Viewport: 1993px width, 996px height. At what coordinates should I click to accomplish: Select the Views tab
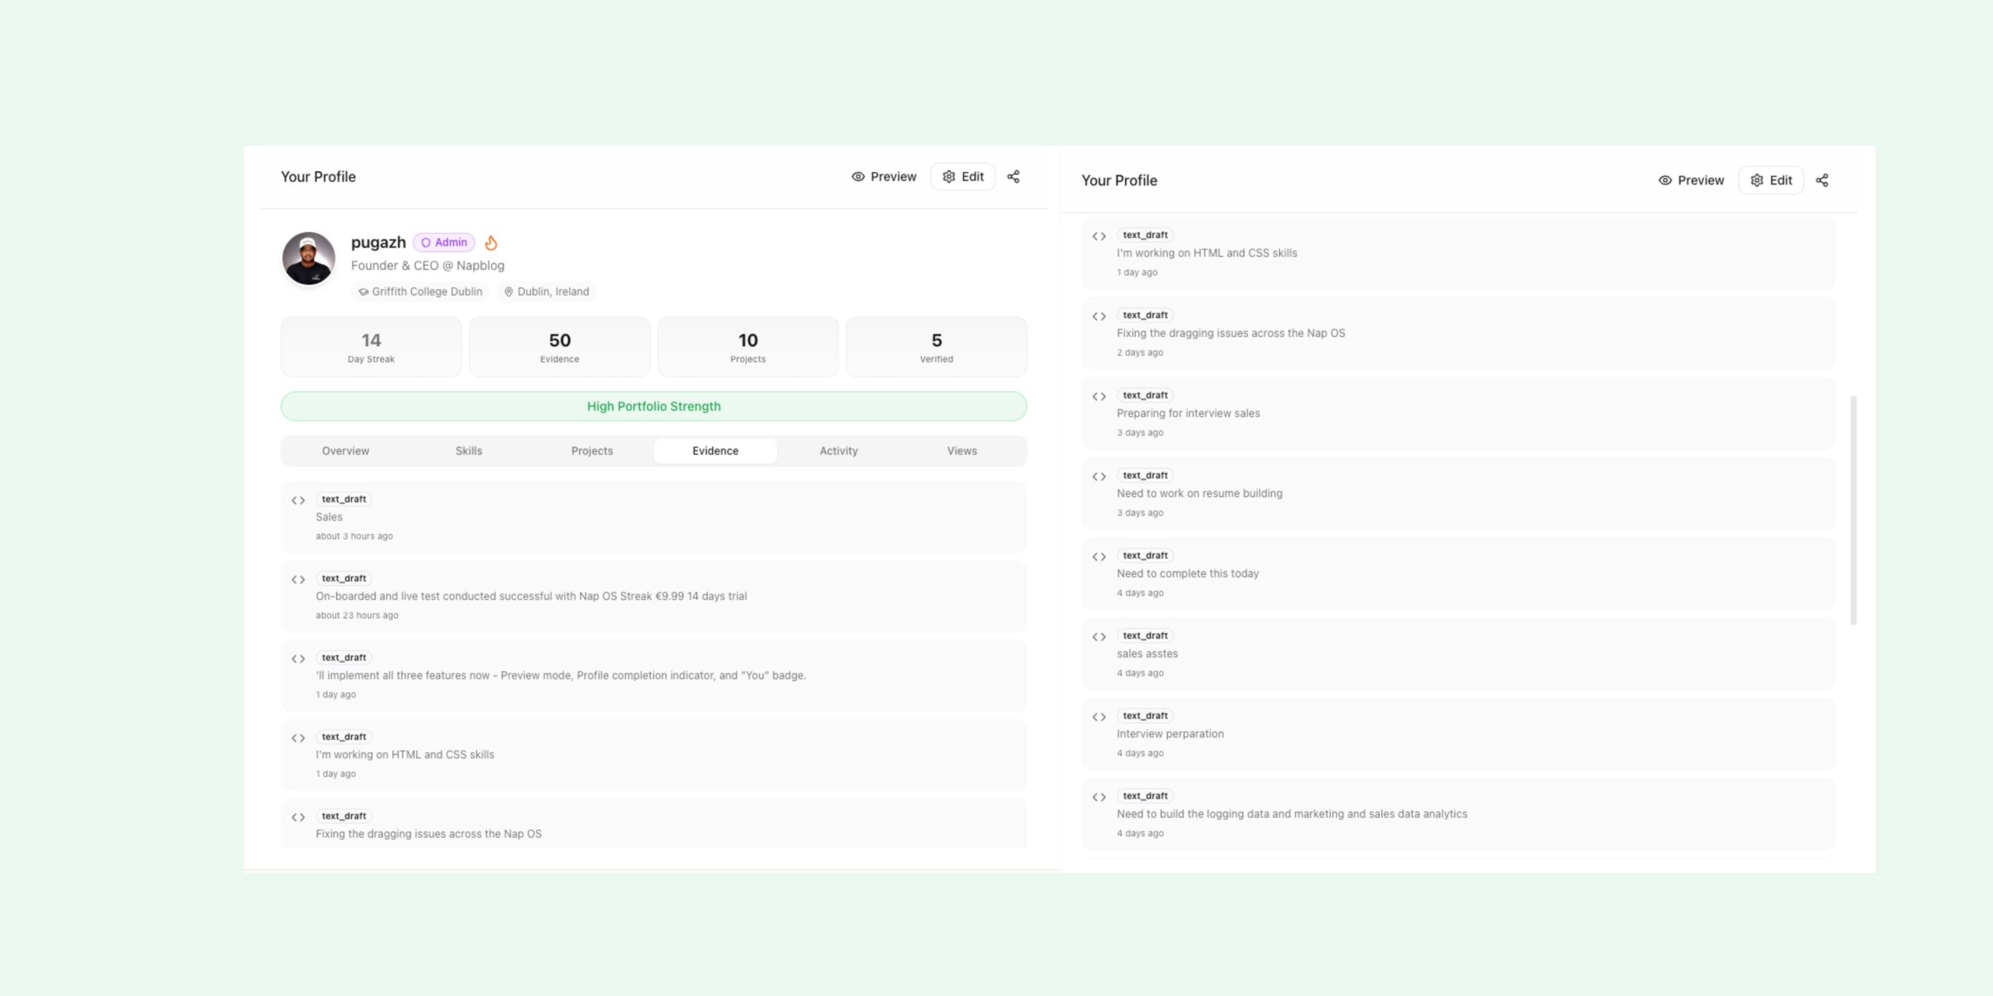(x=961, y=451)
